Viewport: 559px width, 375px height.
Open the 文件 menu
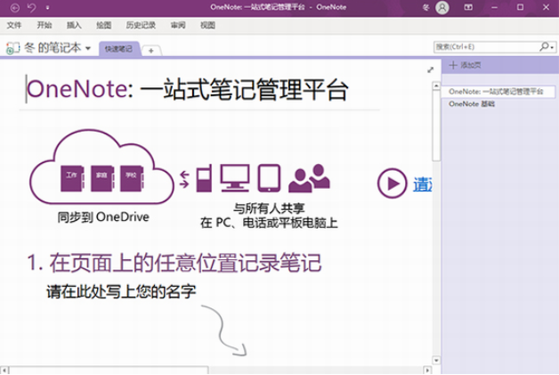pos(14,26)
